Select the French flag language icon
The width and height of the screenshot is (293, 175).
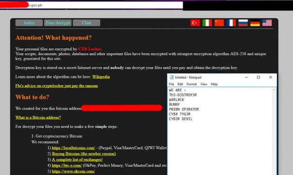231,23
